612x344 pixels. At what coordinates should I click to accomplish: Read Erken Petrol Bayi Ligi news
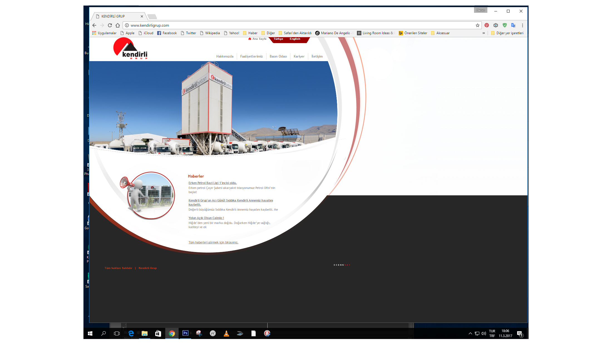pos(213,183)
